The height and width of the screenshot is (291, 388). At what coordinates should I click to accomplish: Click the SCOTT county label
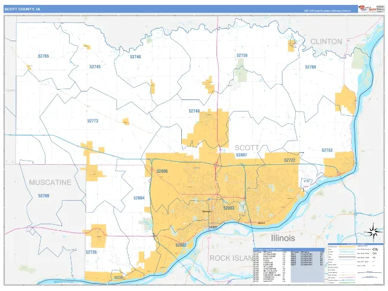pos(247,148)
